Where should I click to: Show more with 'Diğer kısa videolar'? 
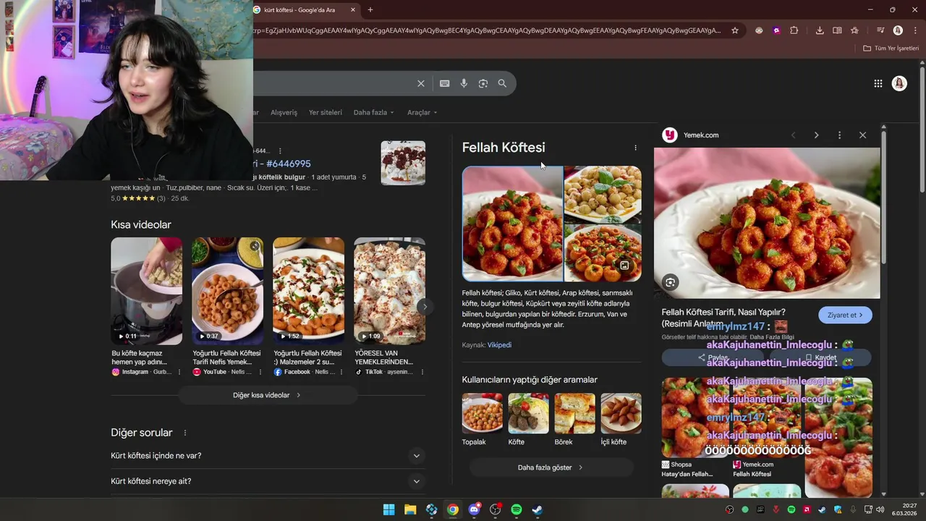coord(268,395)
